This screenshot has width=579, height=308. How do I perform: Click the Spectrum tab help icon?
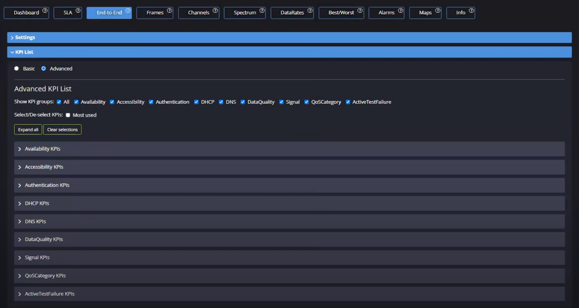coord(262,10)
